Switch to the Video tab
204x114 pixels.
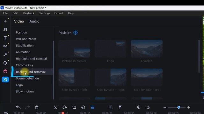tap(19, 21)
